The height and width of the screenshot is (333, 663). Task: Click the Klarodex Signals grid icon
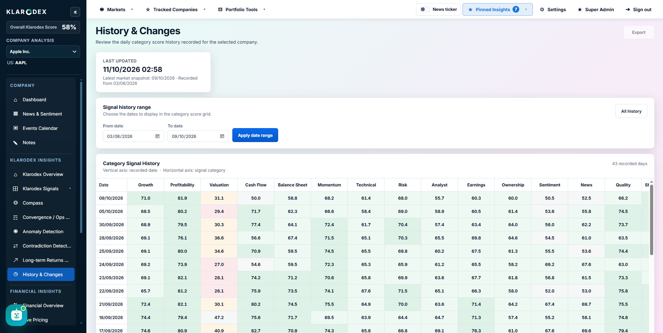click(15, 188)
